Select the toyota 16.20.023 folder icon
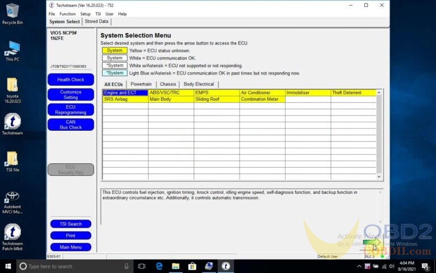Viewport: 436px width, 273px height. (12, 90)
